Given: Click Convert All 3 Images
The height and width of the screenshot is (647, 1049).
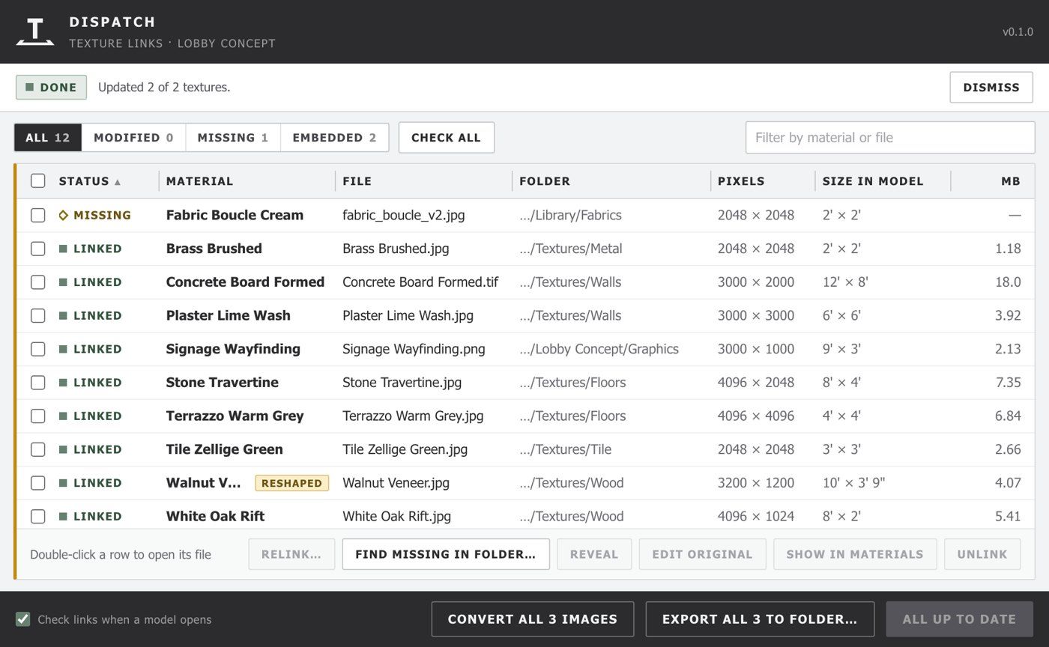Looking at the screenshot, I should click(533, 619).
